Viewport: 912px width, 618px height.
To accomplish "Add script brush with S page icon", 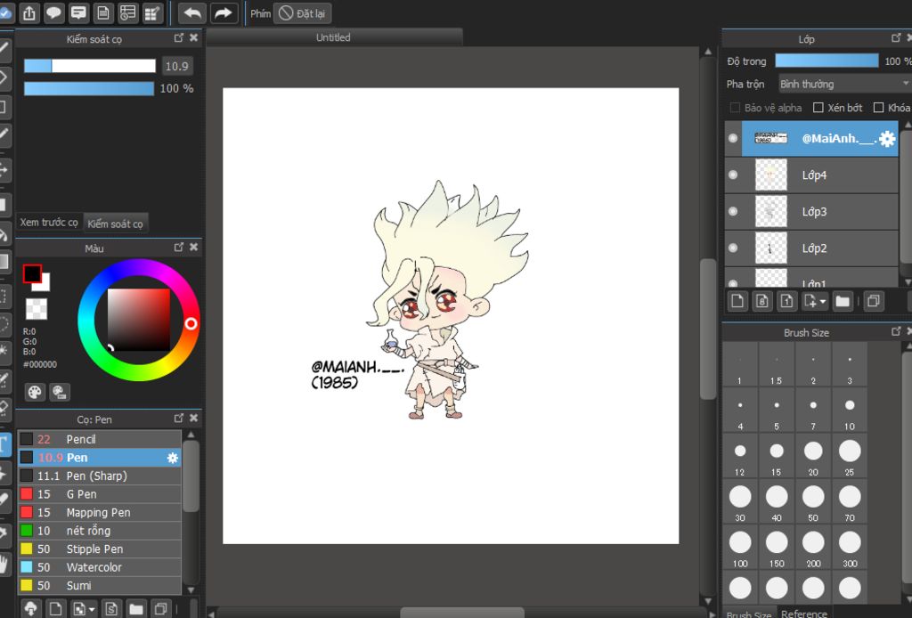I will tap(111, 609).
